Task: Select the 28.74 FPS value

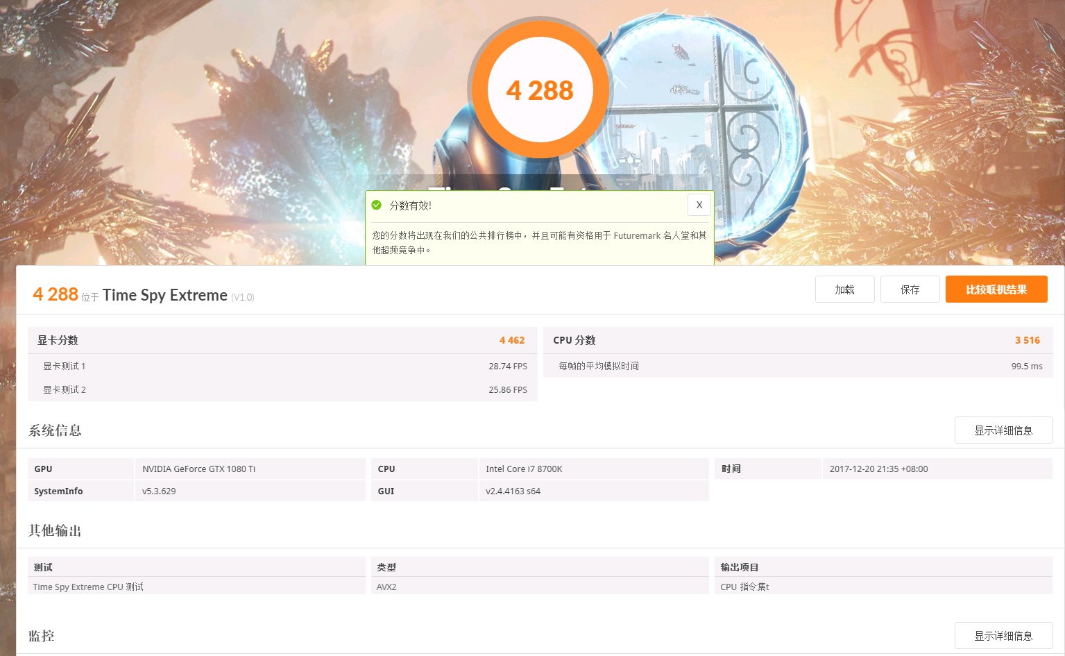Action: point(508,366)
